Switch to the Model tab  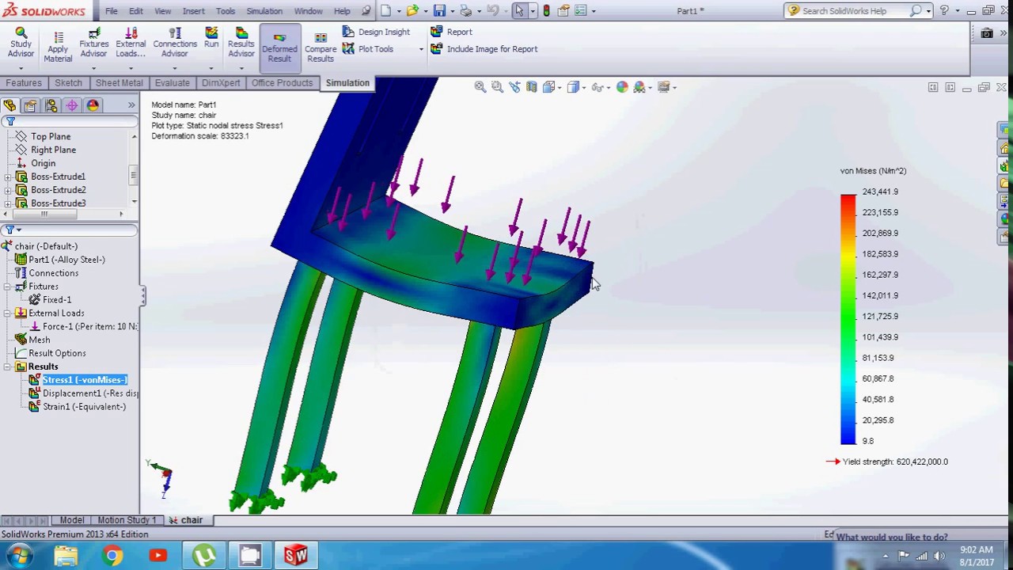tap(71, 520)
